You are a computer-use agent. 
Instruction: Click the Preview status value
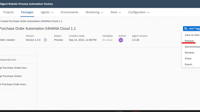(58, 40)
